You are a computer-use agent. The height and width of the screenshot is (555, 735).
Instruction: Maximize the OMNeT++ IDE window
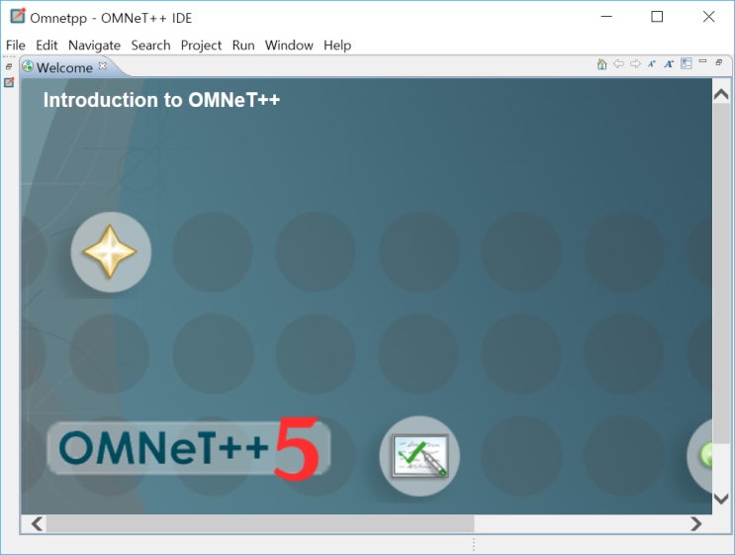(x=657, y=17)
